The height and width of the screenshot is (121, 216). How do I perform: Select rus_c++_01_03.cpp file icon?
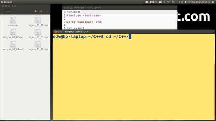37,32
